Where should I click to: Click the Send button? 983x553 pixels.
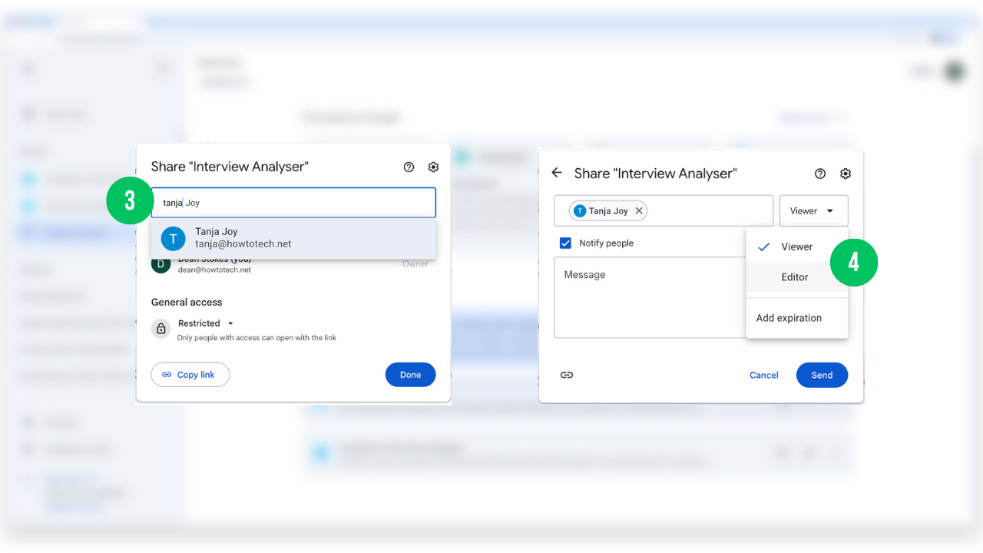click(x=822, y=375)
